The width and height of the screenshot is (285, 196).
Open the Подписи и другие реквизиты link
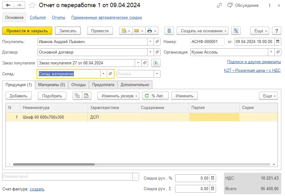point(254,62)
